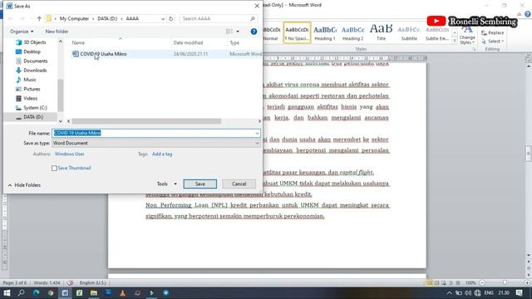
Task: Click English (U.S.) language in status bar
Action: (x=92, y=282)
